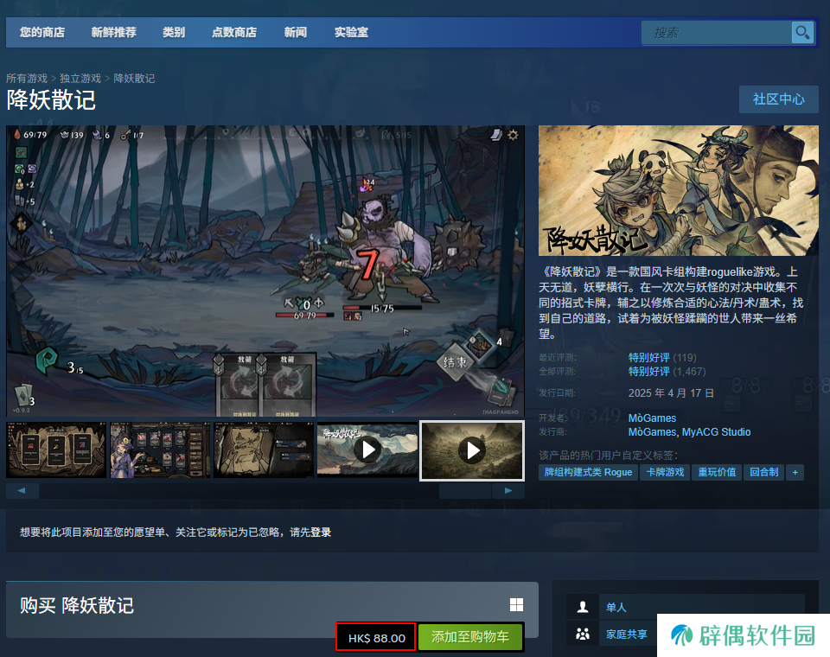Open the 单人 feature link
Screen dimensions: 830x657
[x=616, y=607]
